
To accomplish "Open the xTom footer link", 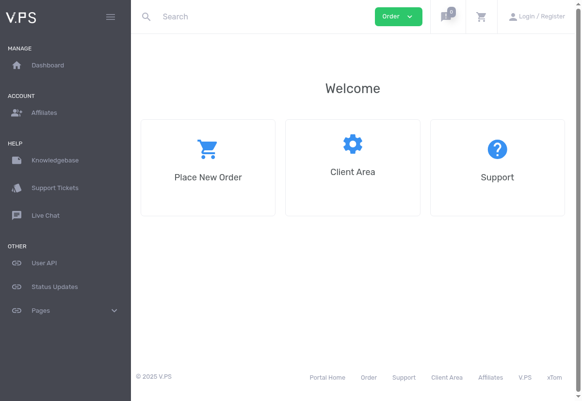I will pos(554,378).
